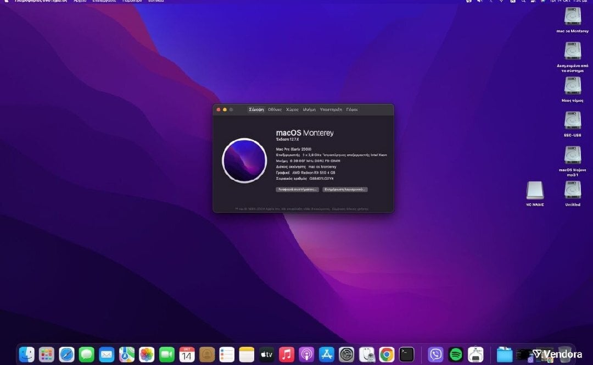The image size is (593, 365).
Task: Open the Spotify dock icon
Action: [x=456, y=355]
